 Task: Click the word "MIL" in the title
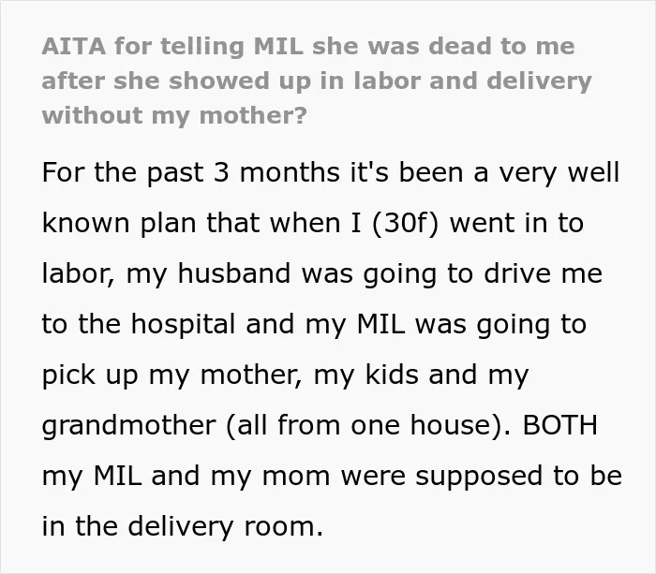[x=277, y=46]
